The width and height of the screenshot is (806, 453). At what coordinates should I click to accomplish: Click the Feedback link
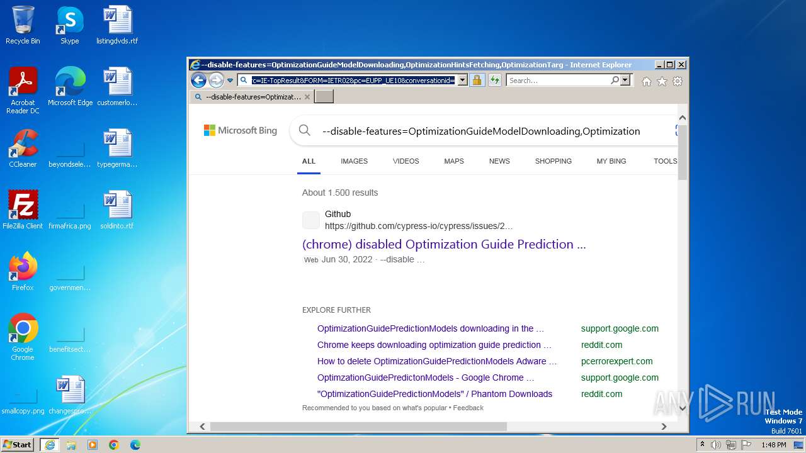tap(468, 408)
